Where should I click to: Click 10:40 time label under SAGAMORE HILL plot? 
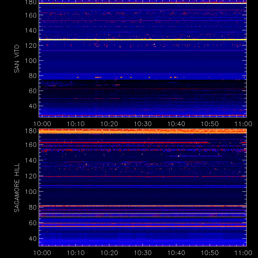point(176,253)
